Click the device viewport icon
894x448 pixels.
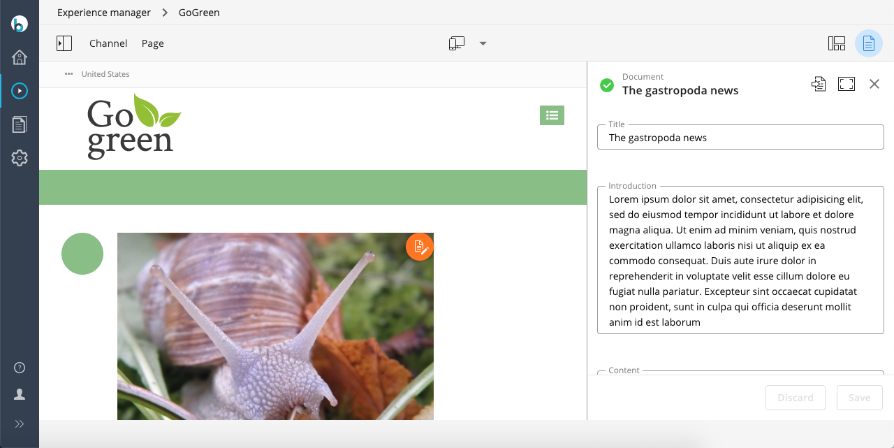pyautogui.click(x=457, y=43)
